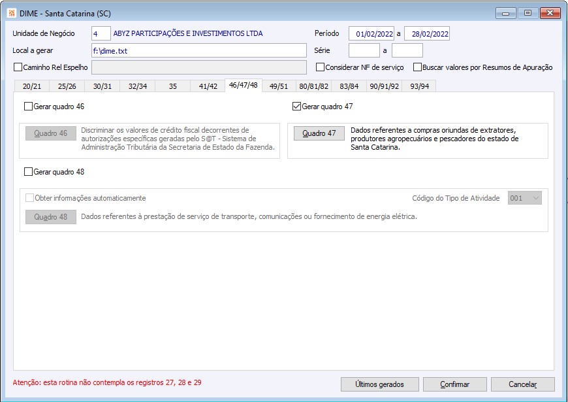Screen dimensions: 568x402
Task: Focus the second Série input field
Action: (x=407, y=50)
